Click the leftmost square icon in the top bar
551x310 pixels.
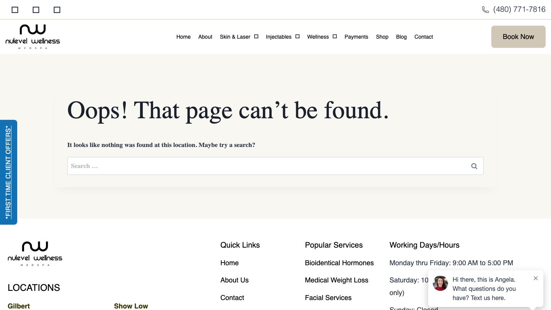(x=15, y=10)
